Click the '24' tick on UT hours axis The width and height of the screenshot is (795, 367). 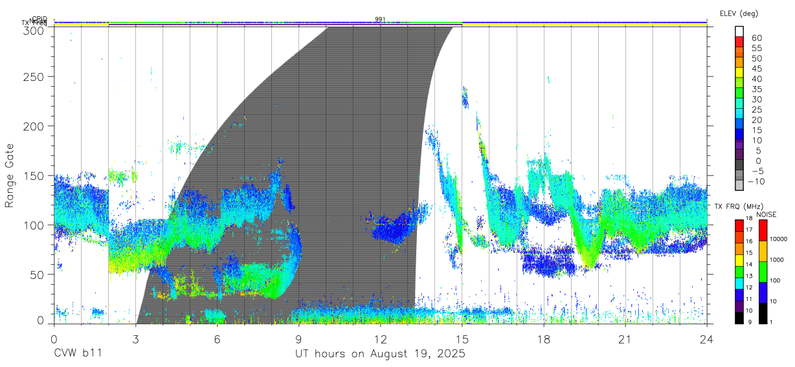707,339
